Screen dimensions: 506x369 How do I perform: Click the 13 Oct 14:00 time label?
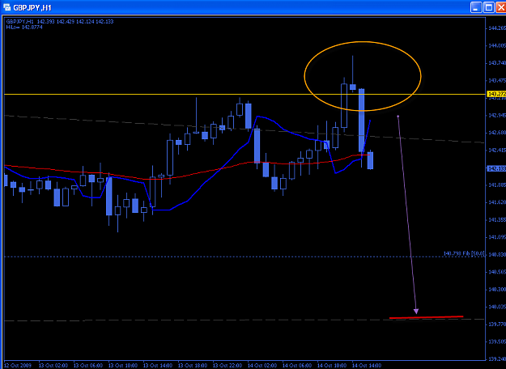point(158,366)
